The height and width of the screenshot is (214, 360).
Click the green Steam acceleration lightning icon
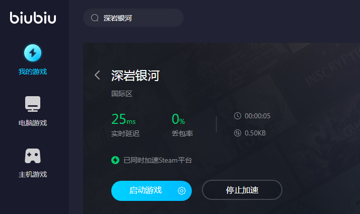tap(115, 160)
